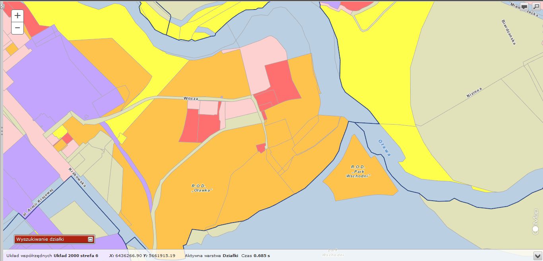Select the R.O.D. "Park Wschodni" parcel label
Image resolution: width=543 pixels, height=261 pixels.
[x=358, y=171]
